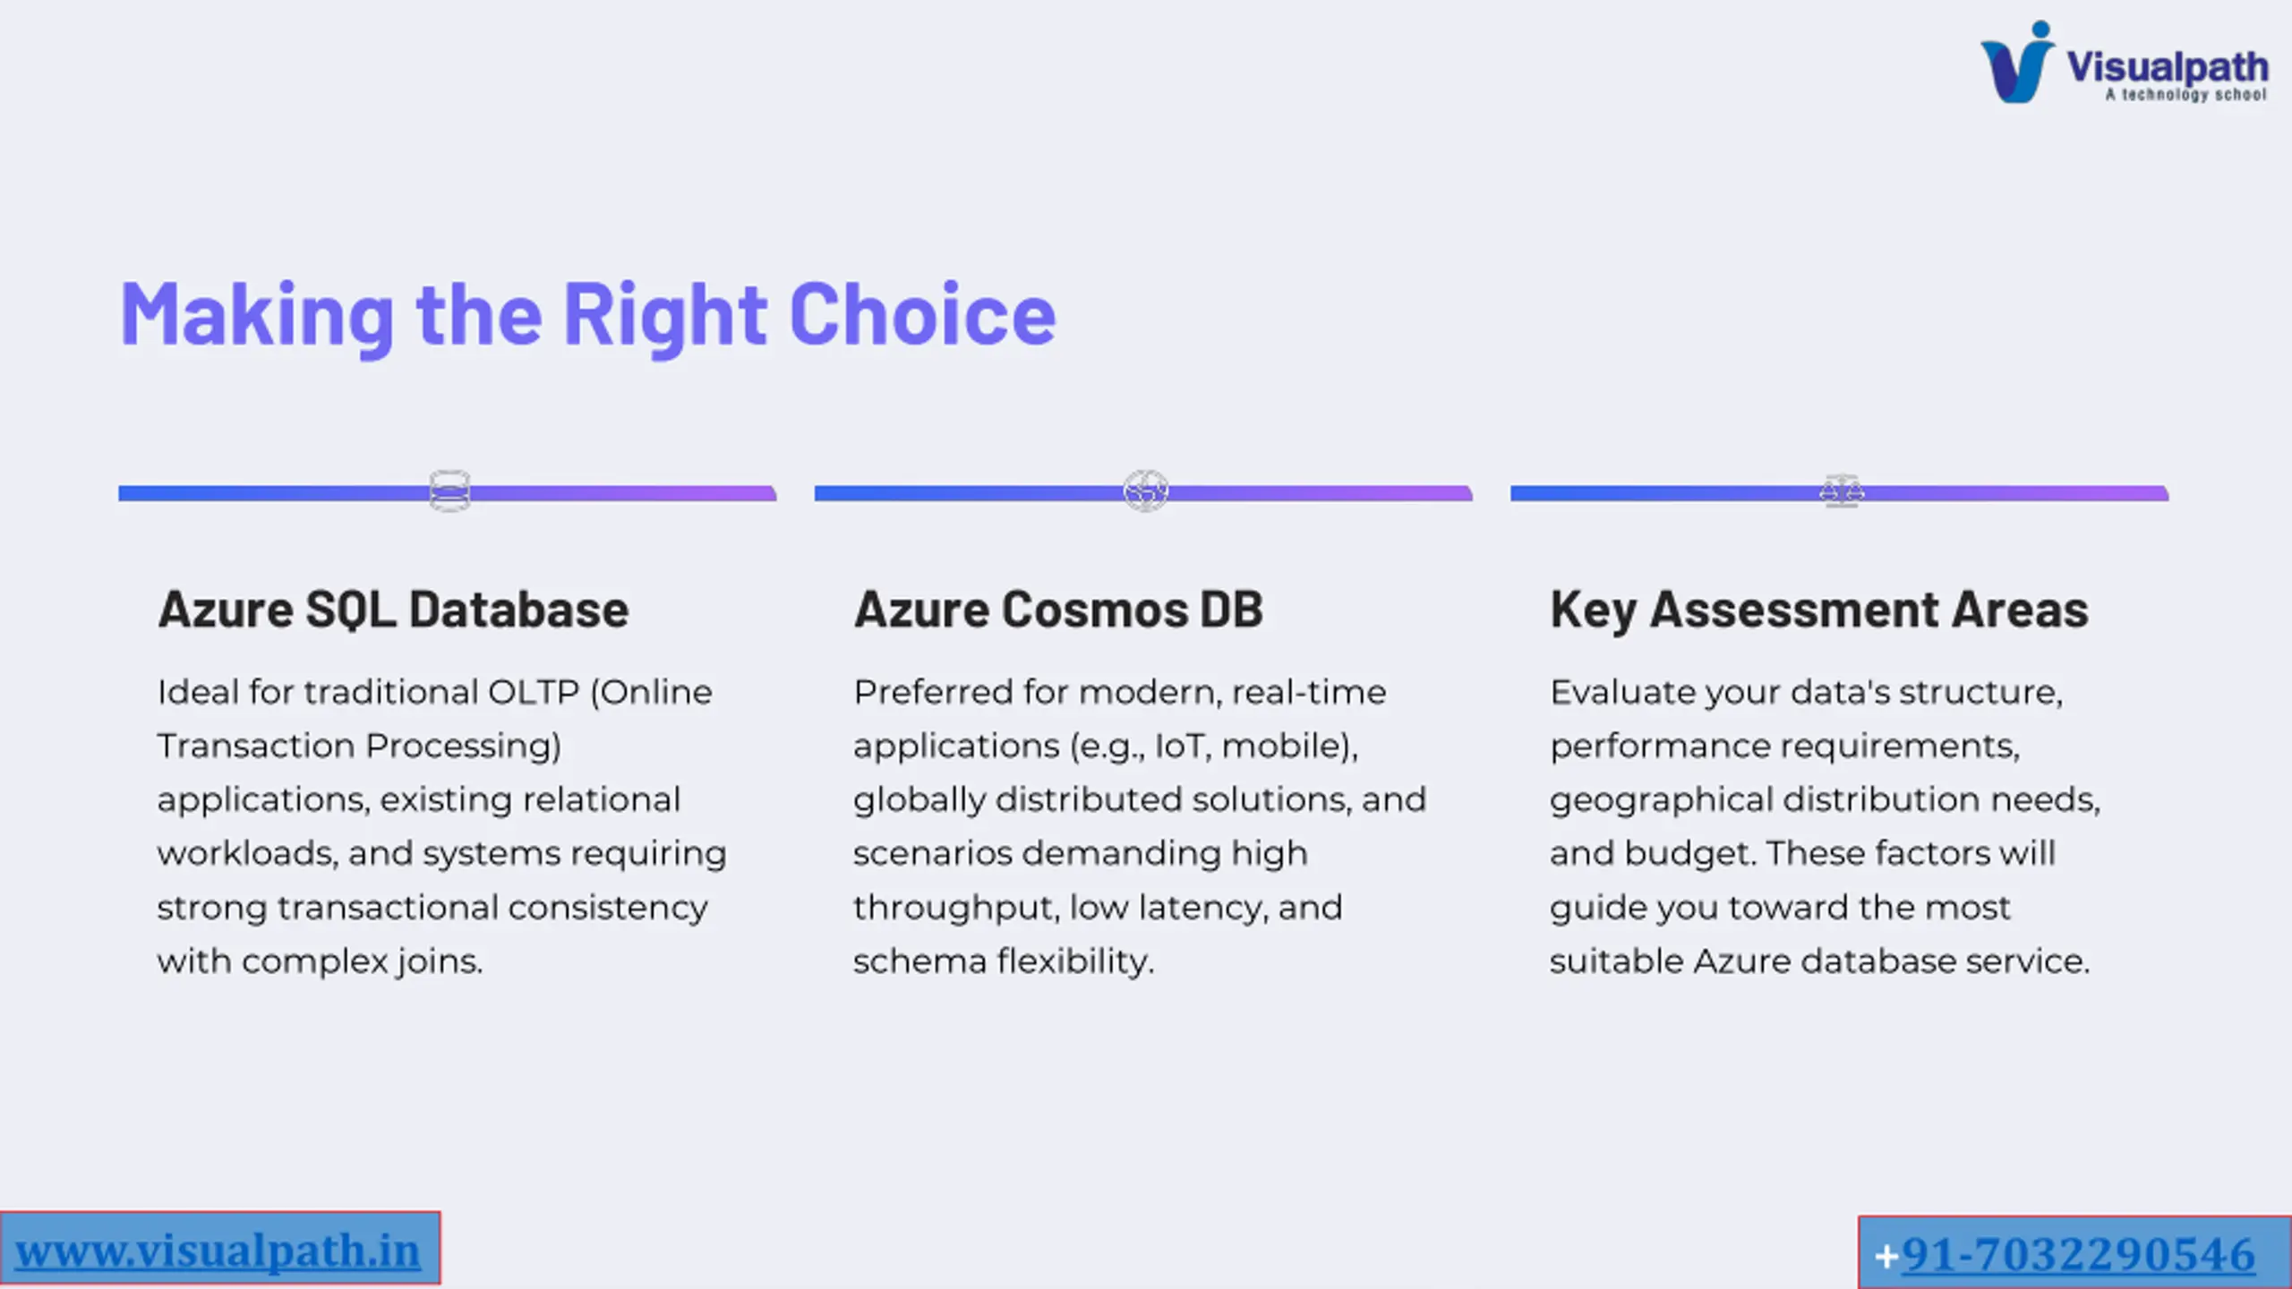Viewport: 2292px width, 1289px height.
Task: Open the www.visualpath.in link
Action: point(218,1251)
